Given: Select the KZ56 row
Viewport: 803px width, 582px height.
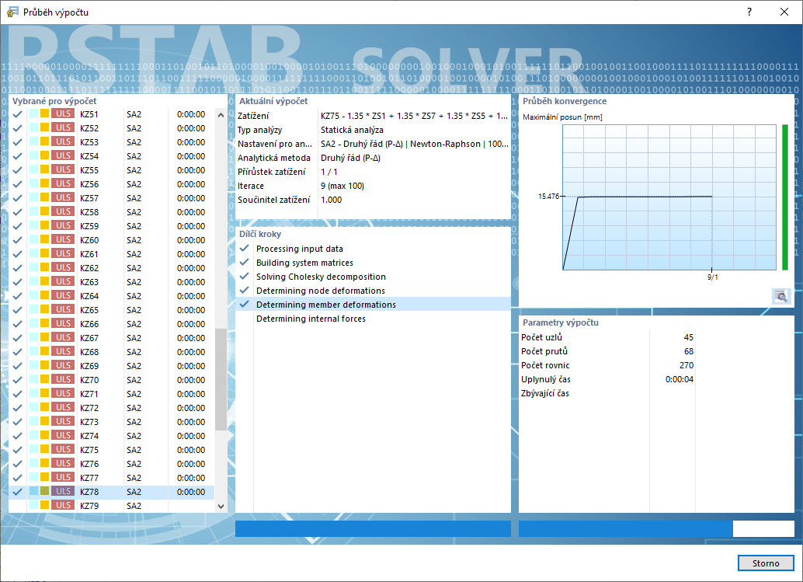Looking at the screenshot, I should pos(112,184).
